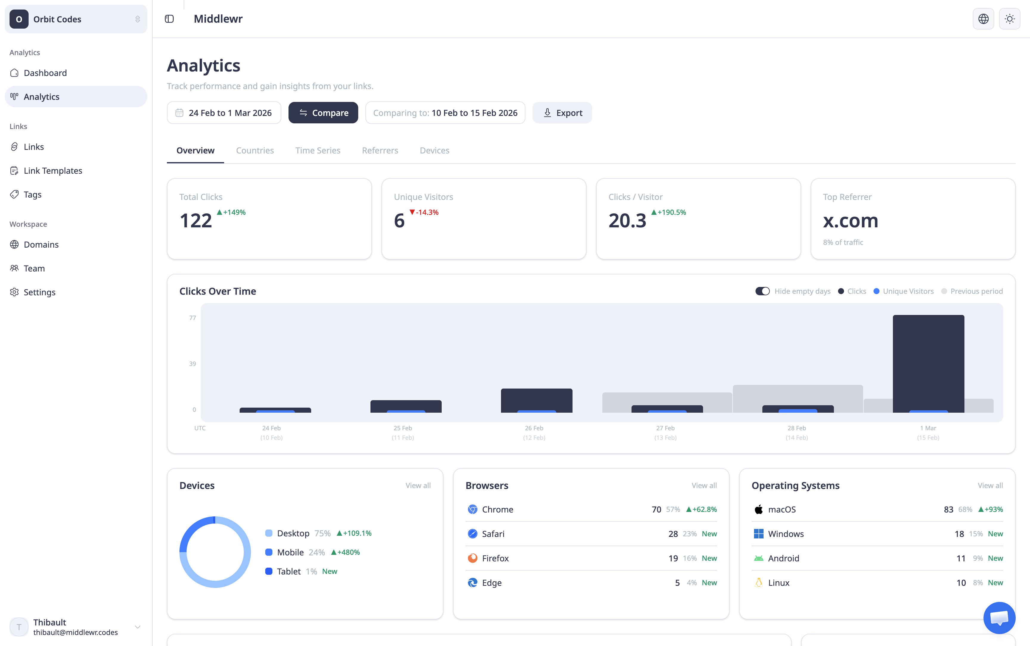Go to Link Templates in the sidebar
The height and width of the screenshot is (646, 1030).
(52, 170)
